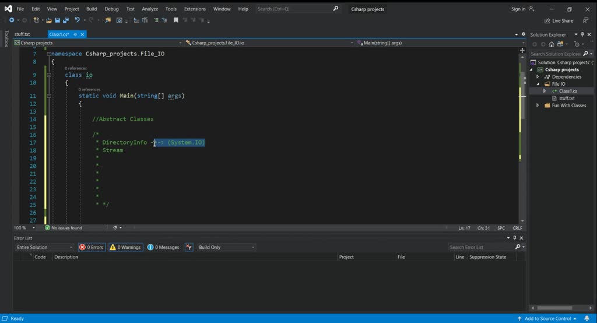
Task: Open the Entire Solution scope dropdown
Action: (x=45, y=247)
